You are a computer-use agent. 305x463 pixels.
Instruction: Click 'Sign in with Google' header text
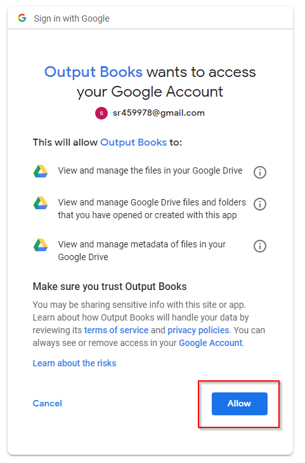pos(72,18)
